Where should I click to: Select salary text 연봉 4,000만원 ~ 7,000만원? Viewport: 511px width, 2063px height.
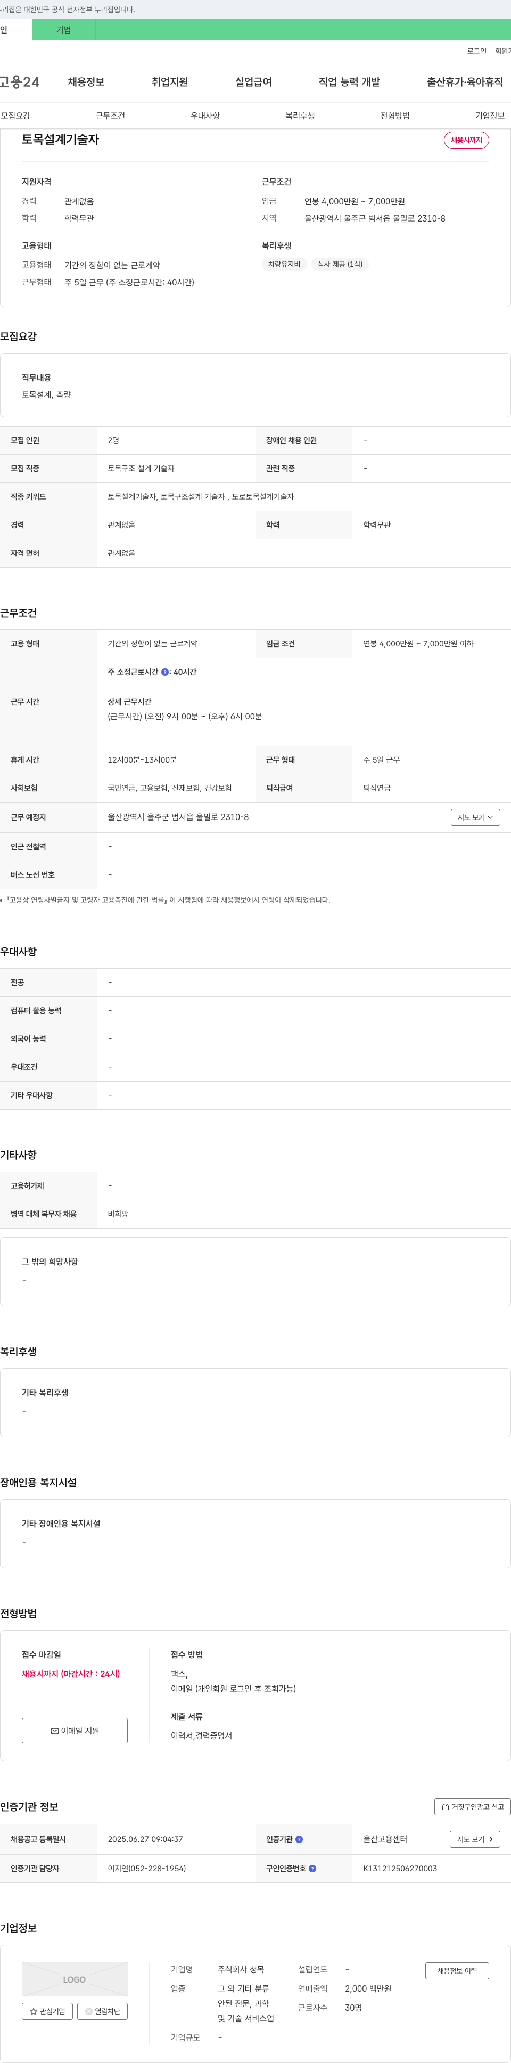354,202
